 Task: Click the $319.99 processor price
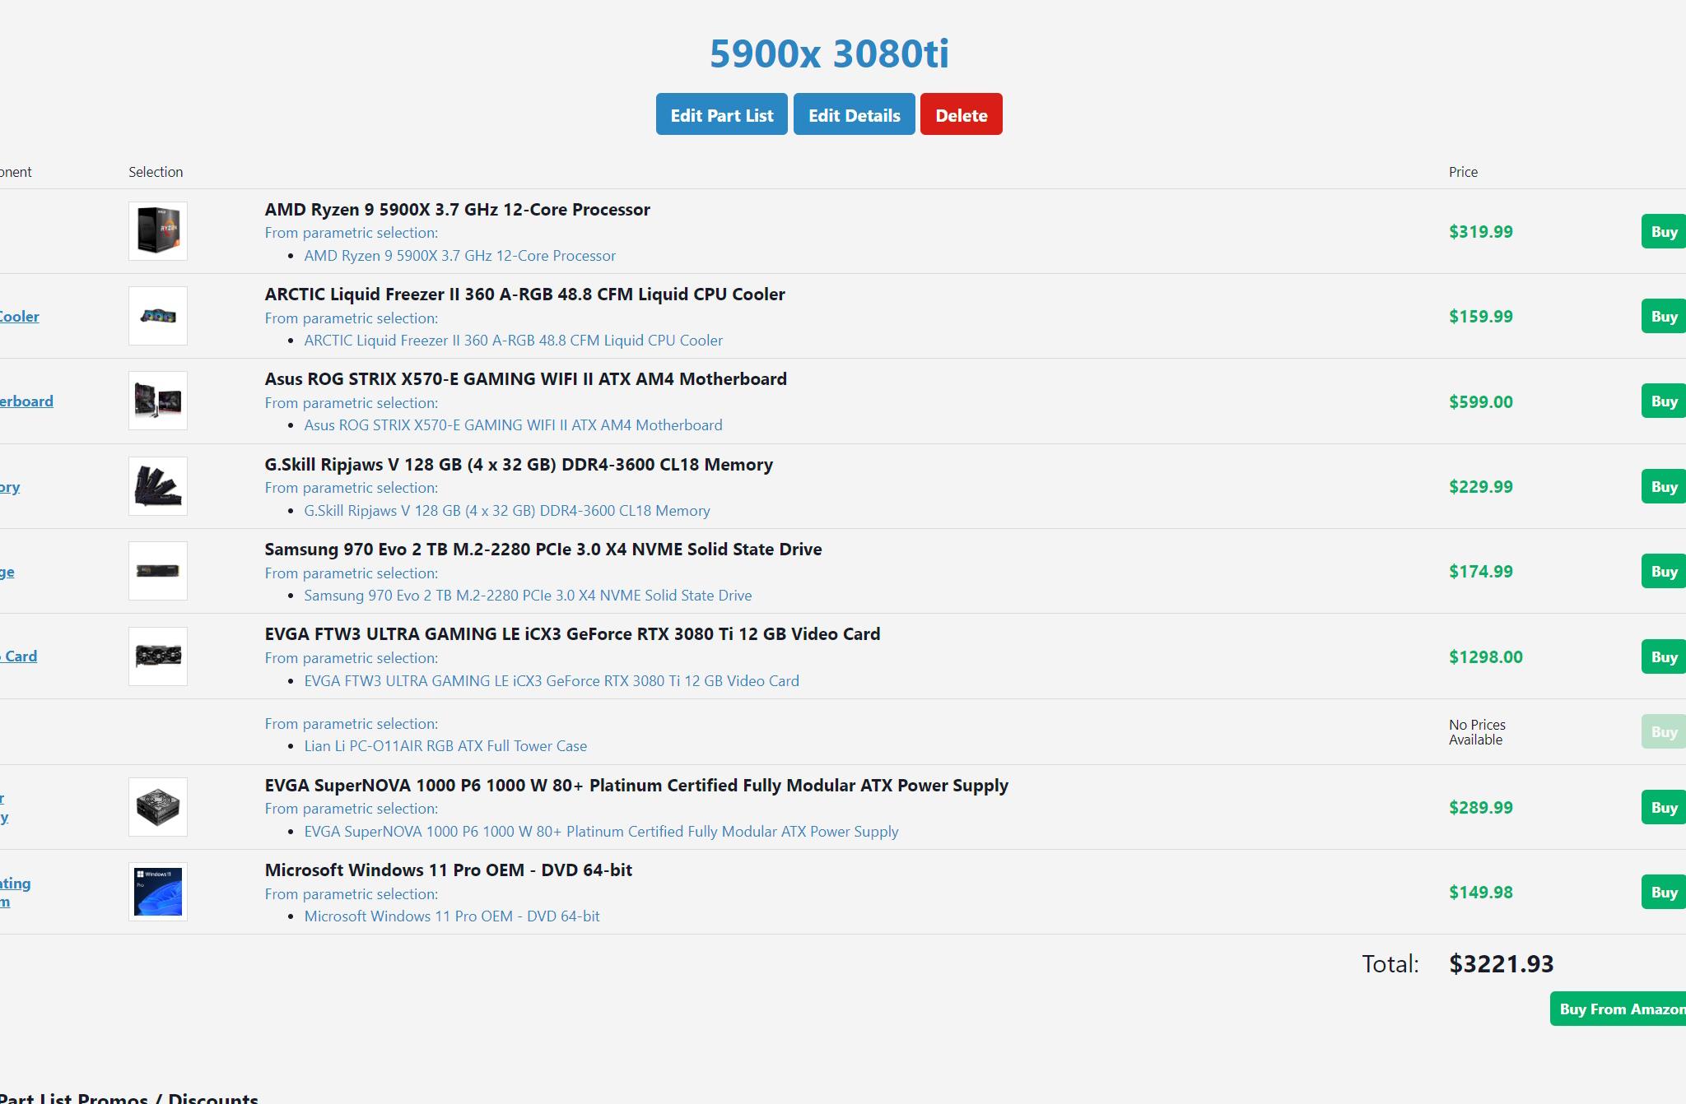coord(1480,232)
